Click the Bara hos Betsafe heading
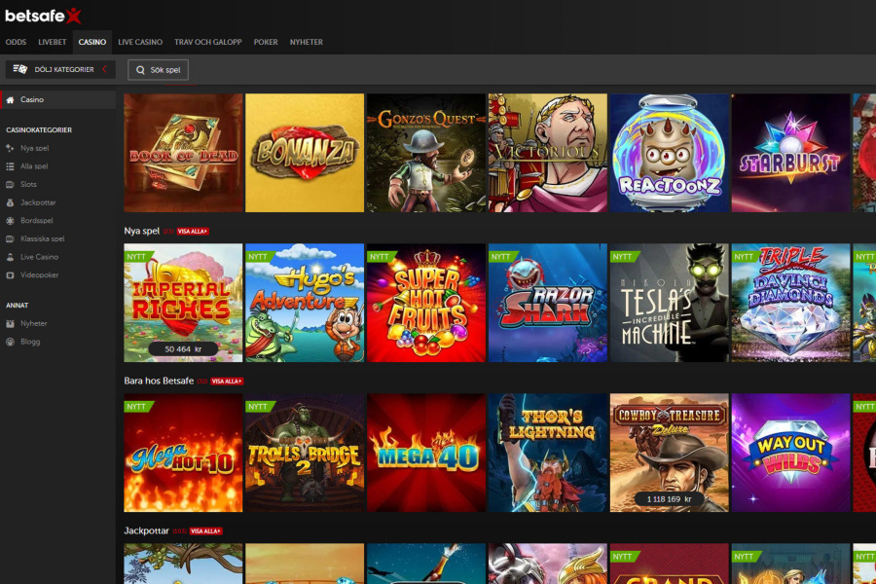 tap(159, 381)
